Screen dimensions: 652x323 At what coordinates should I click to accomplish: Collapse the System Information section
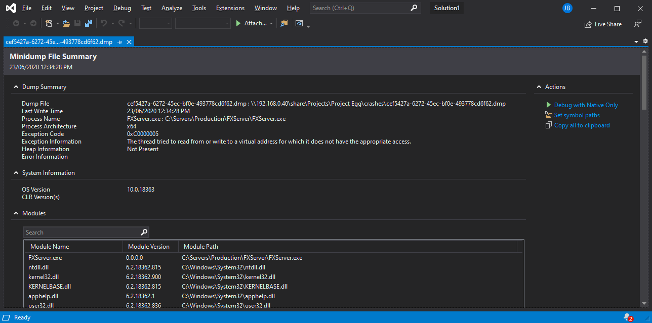pos(16,173)
